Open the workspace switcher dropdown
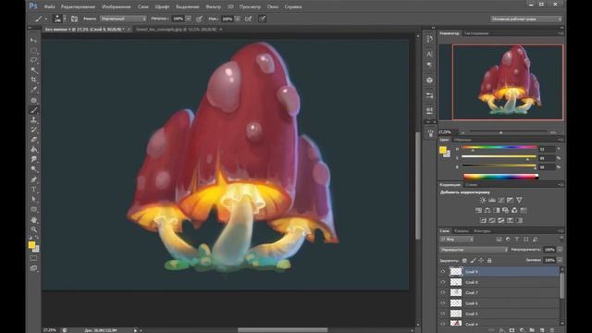The height and width of the screenshot is (333, 592). pos(526,18)
